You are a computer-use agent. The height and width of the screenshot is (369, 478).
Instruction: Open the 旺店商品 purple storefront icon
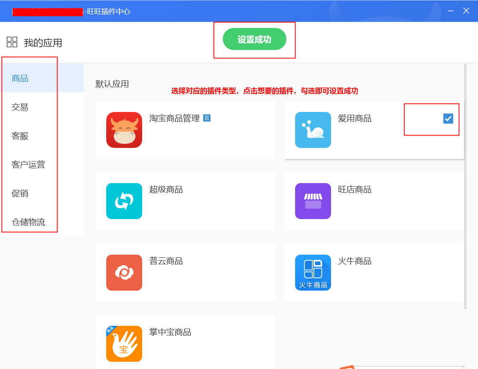pyautogui.click(x=313, y=201)
